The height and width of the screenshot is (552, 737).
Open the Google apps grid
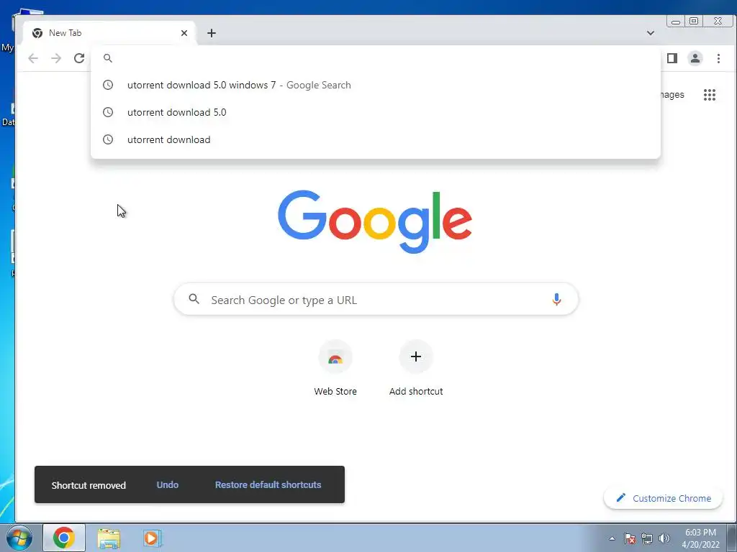(x=709, y=95)
